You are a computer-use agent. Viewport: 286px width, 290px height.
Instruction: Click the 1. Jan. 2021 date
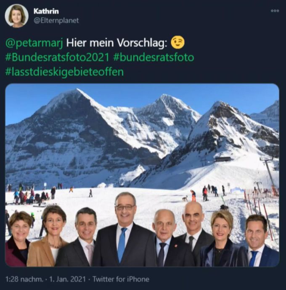[67, 279]
